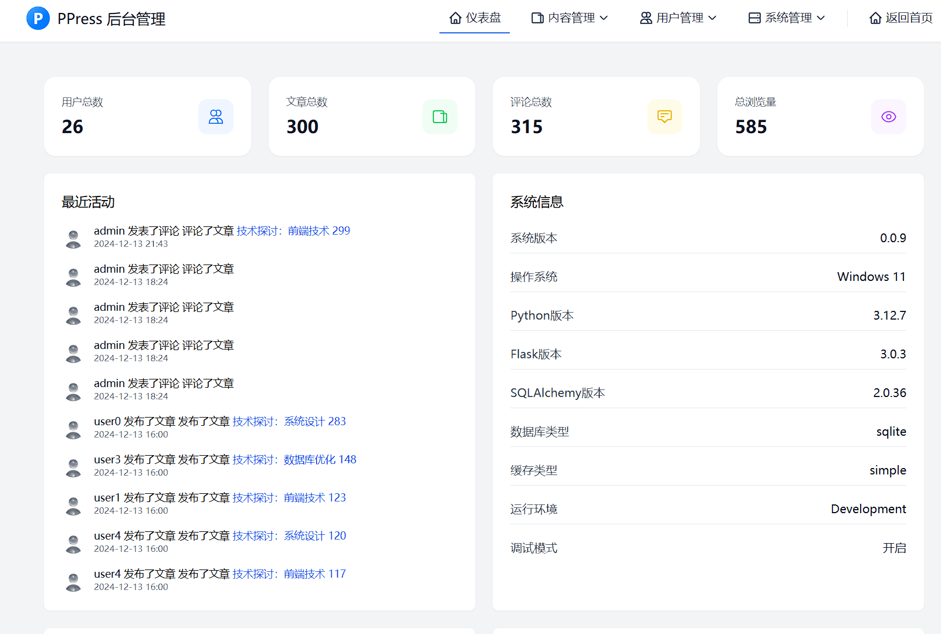This screenshot has width=941, height=634.
Task: Click the document icon beside 内容管理
Action: [x=537, y=18]
